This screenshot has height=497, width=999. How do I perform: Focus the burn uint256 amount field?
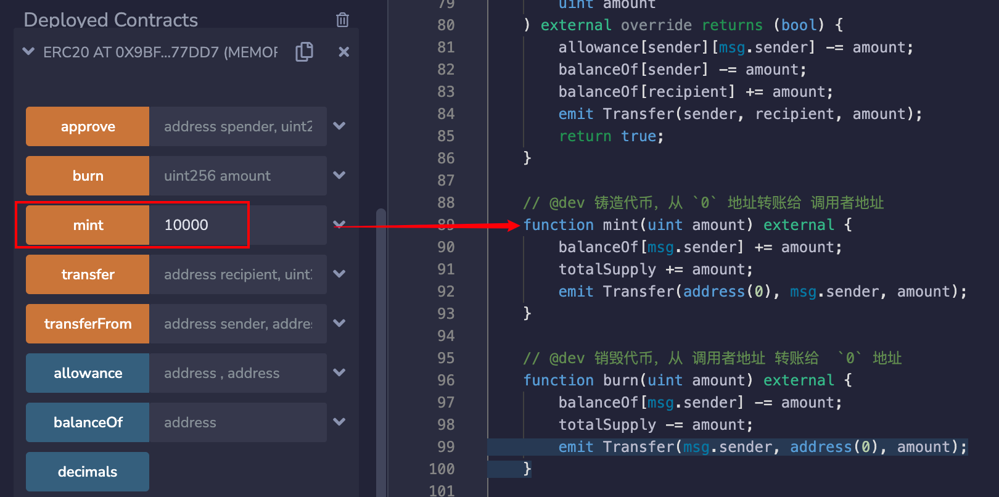pos(238,176)
